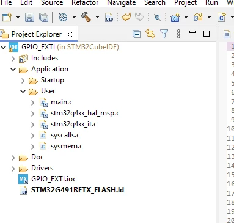Open dropdown next to build configuration icon
234x223 pixels.
tap(74, 17)
